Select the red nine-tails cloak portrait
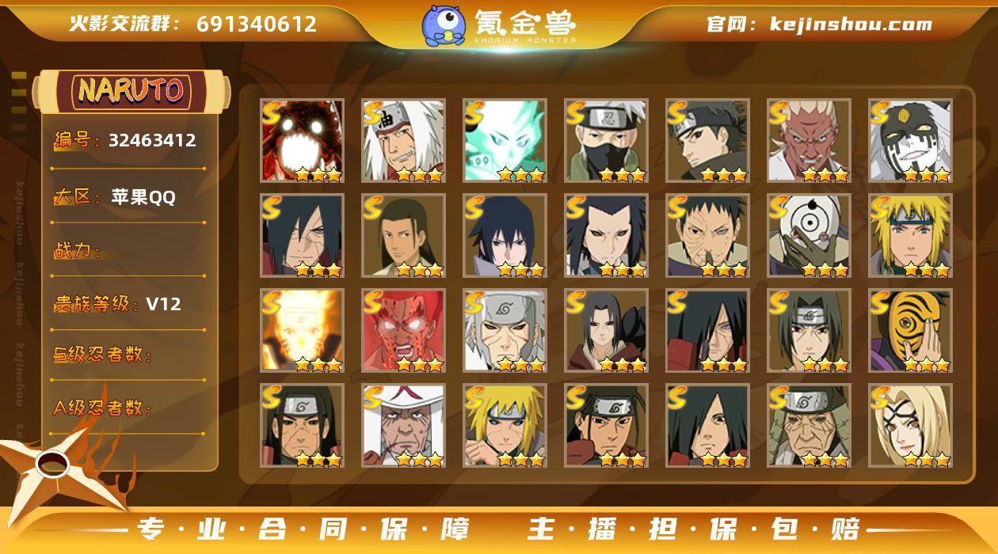Screen dimensions: 998x554 click(303, 141)
